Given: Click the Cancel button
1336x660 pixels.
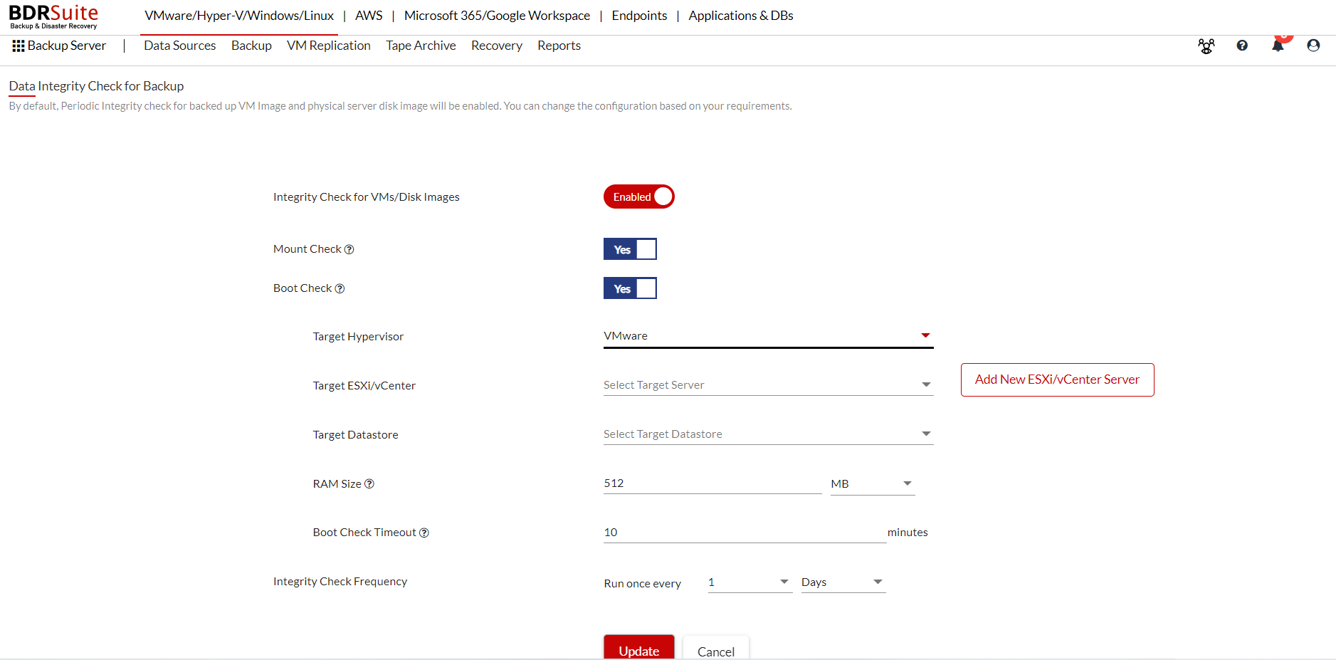Looking at the screenshot, I should tap(716, 649).
